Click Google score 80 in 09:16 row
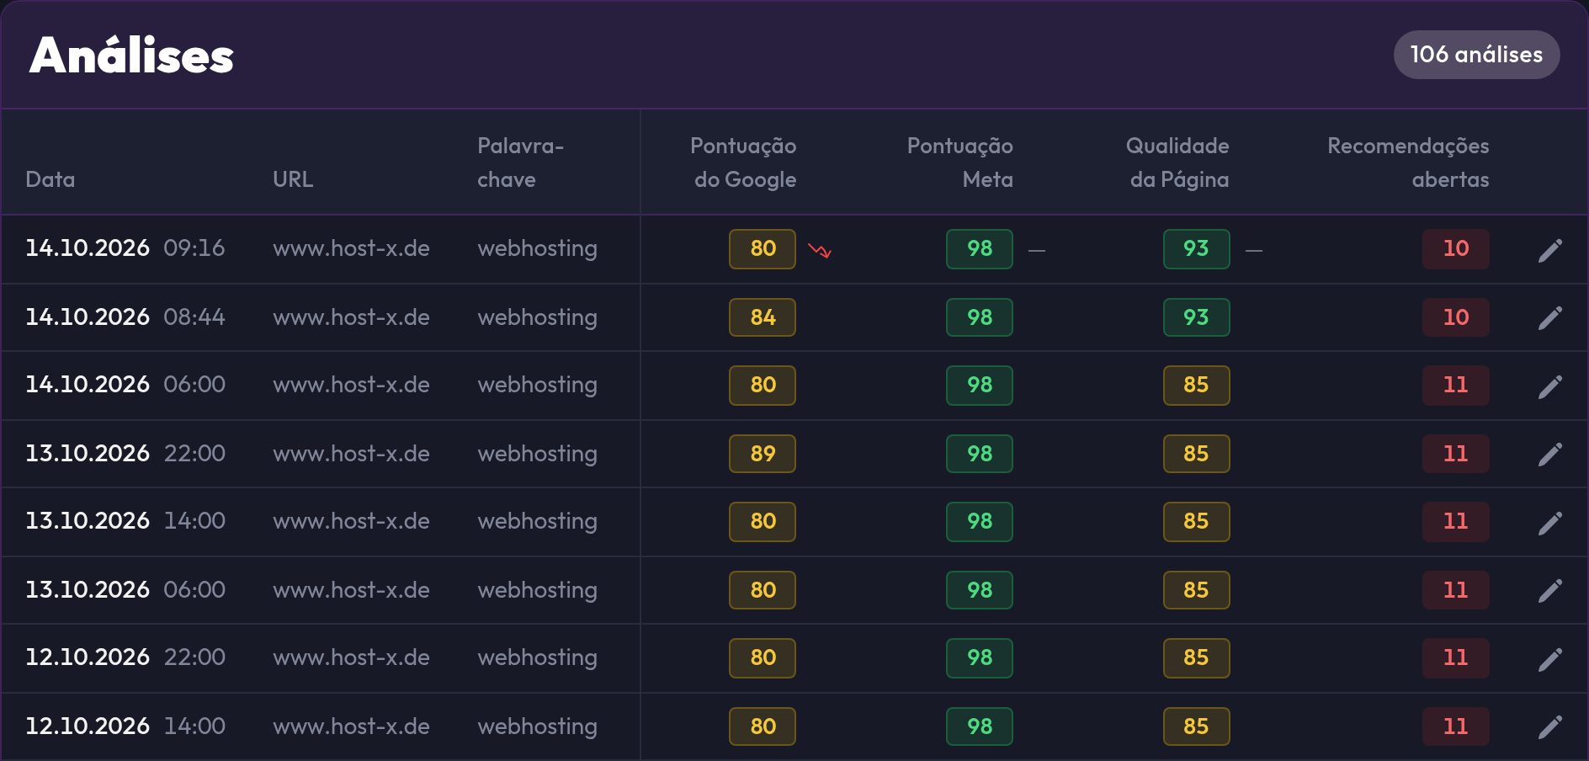 click(763, 249)
